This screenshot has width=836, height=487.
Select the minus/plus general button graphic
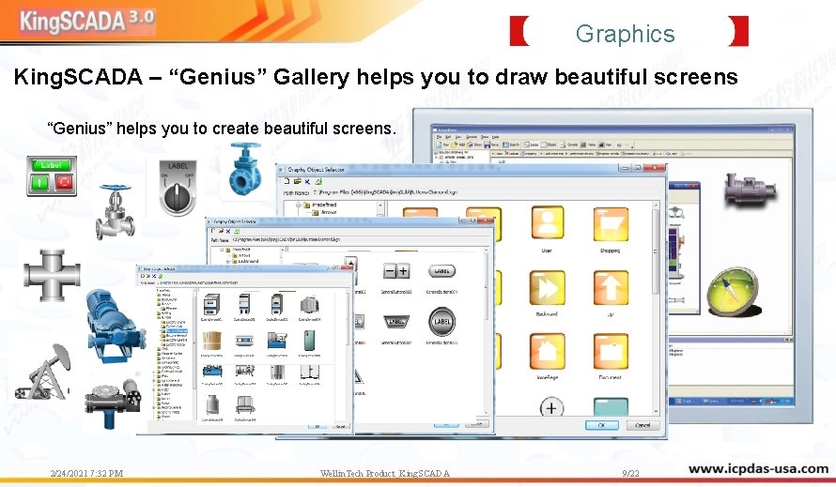(396, 272)
